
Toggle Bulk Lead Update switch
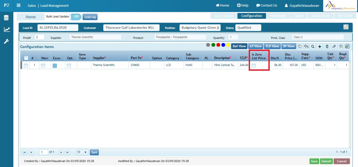tap(75, 17)
